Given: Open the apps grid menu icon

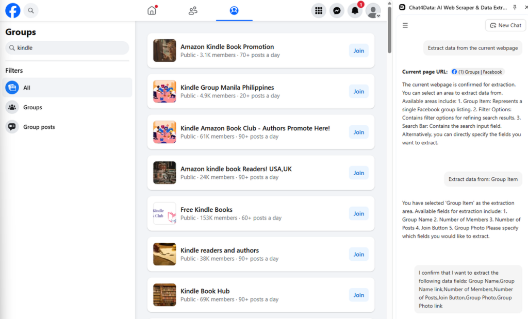Looking at the screenshot, I should pos(319,10).
